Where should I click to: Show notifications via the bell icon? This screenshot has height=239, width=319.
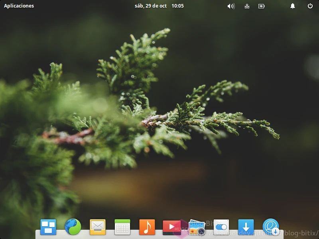[x=293, y=6]
